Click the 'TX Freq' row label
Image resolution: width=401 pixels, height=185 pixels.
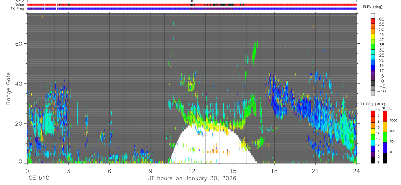pyautogui.click(x=18, y=8)
